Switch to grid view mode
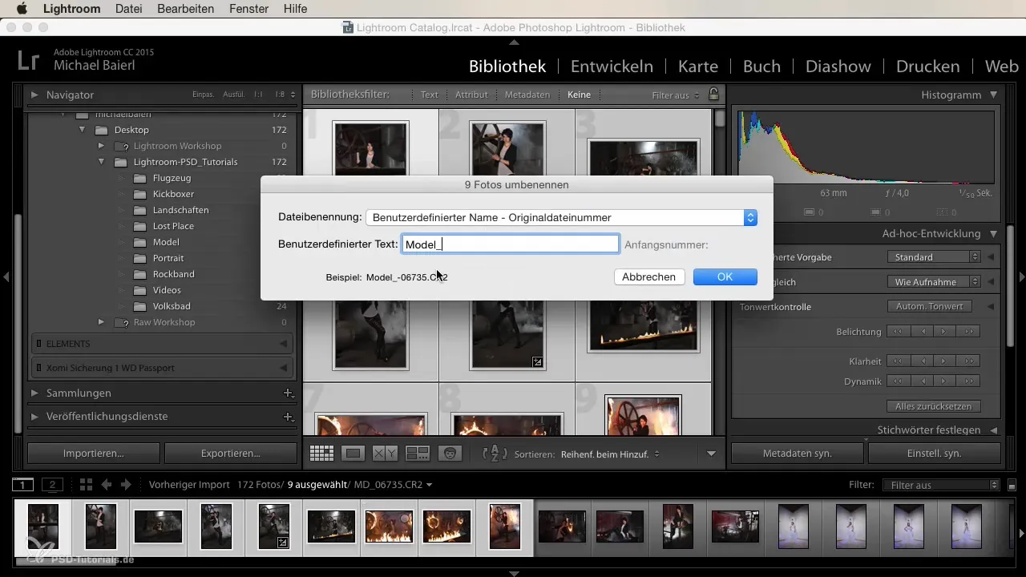 (x=321, y=453)
